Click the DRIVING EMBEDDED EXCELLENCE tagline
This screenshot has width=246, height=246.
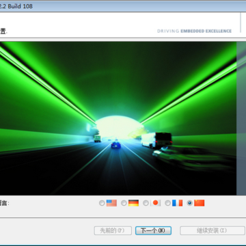(x=194, y=31)
